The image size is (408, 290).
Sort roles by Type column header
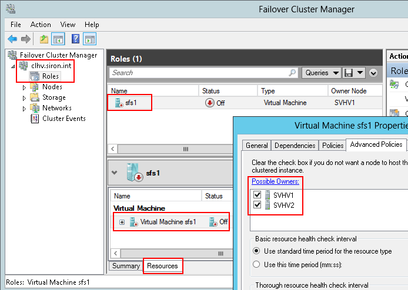pos(293,90)
